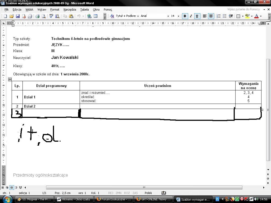
Task: Switch to Outline view
Action: 16,187
